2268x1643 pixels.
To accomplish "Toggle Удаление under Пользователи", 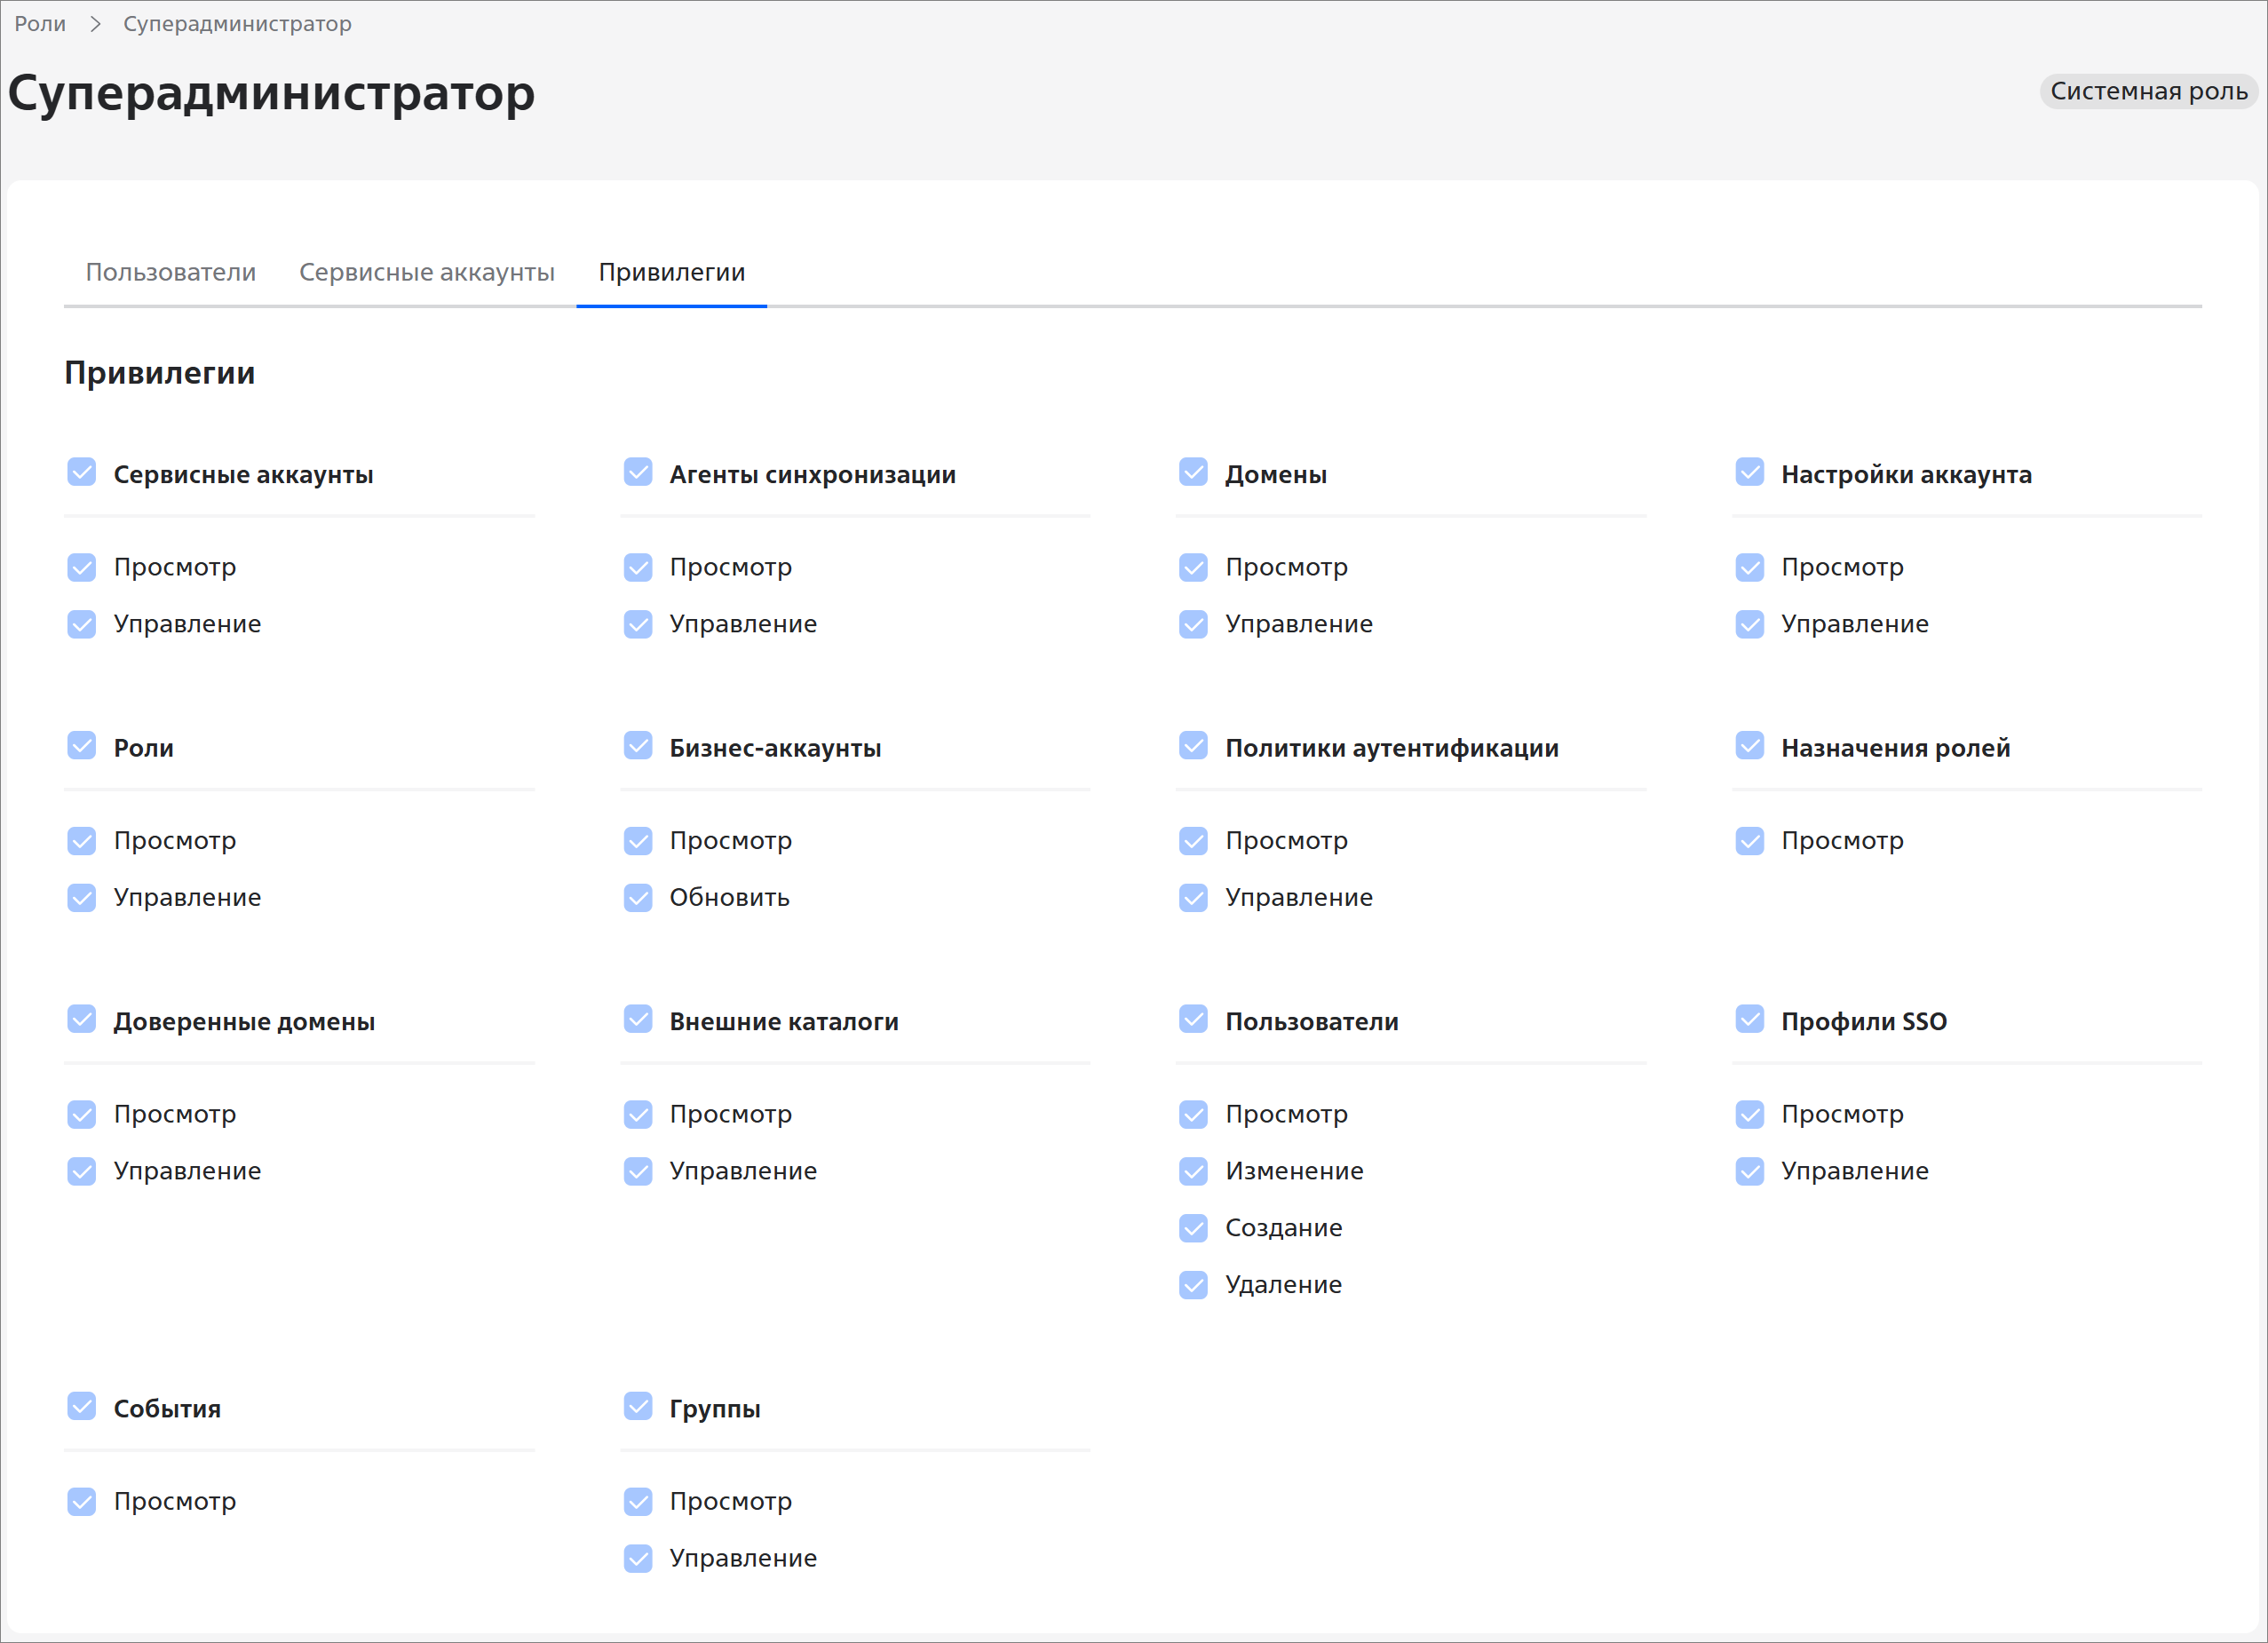I will pyautogui.click(x=1193, y=1285).
